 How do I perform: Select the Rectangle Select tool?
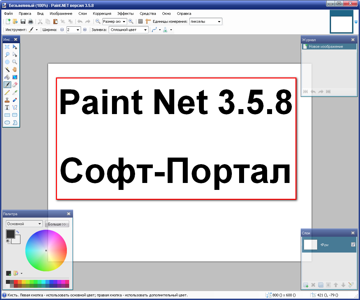(7, 47)
